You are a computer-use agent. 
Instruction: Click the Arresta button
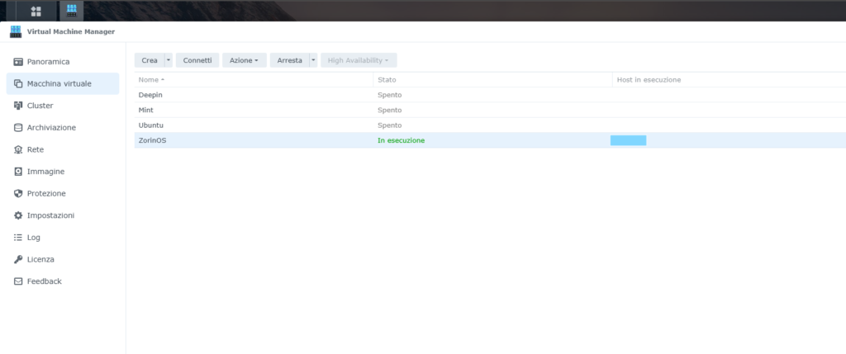click(x=289, y=60)
